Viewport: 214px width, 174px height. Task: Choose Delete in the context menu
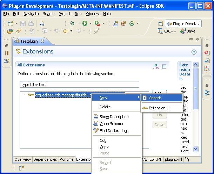pos(116,107)
